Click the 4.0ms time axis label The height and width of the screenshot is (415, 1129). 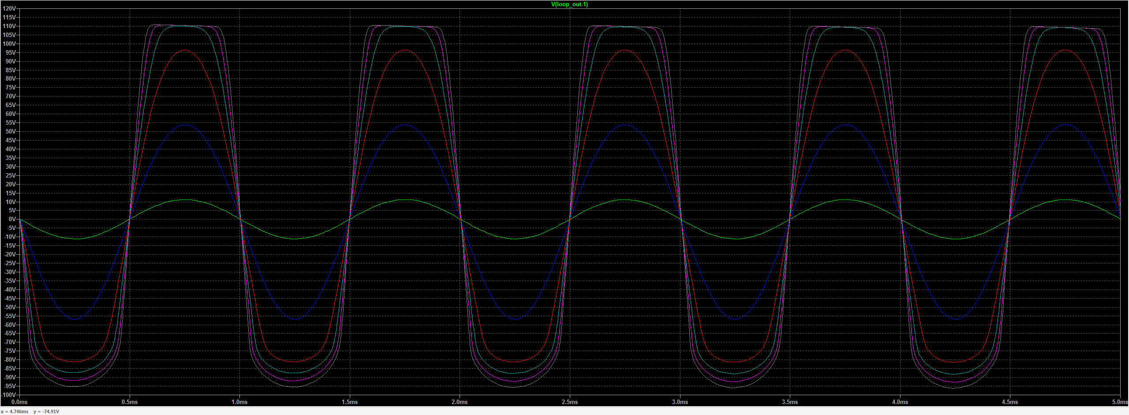(900, 402)
